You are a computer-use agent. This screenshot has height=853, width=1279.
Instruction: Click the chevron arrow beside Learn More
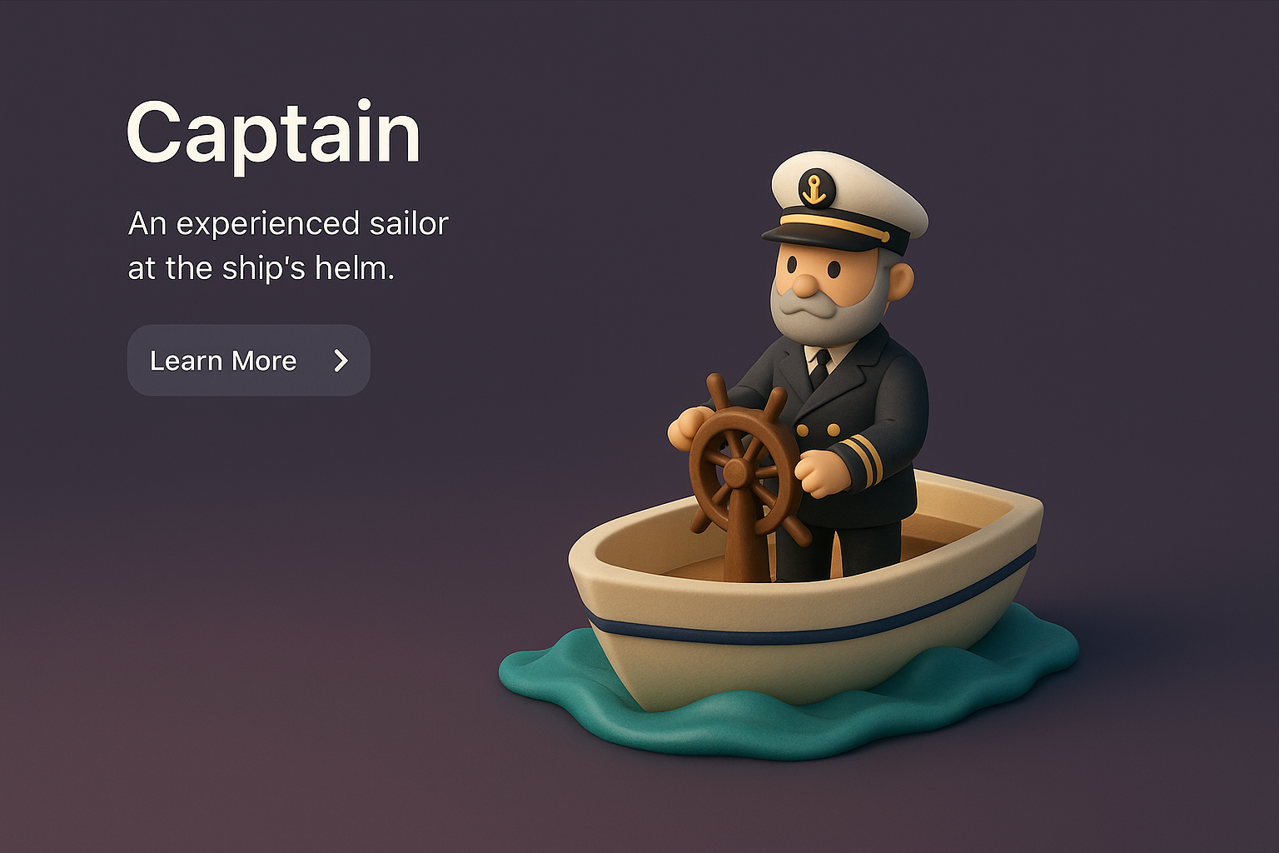pos(341,360)
